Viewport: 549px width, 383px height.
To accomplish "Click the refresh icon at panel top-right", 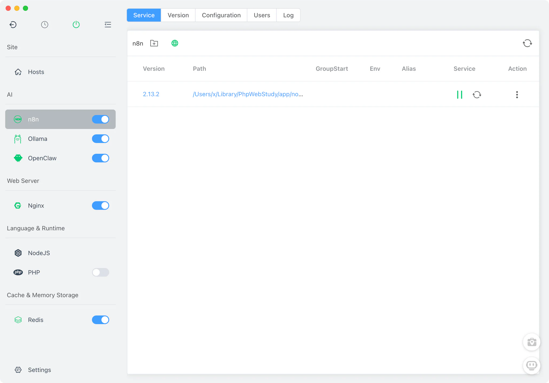I will 527,43.
